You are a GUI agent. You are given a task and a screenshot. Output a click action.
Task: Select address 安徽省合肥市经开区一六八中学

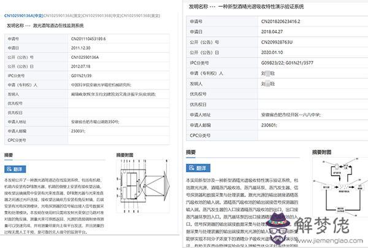(x=291, y=115)
